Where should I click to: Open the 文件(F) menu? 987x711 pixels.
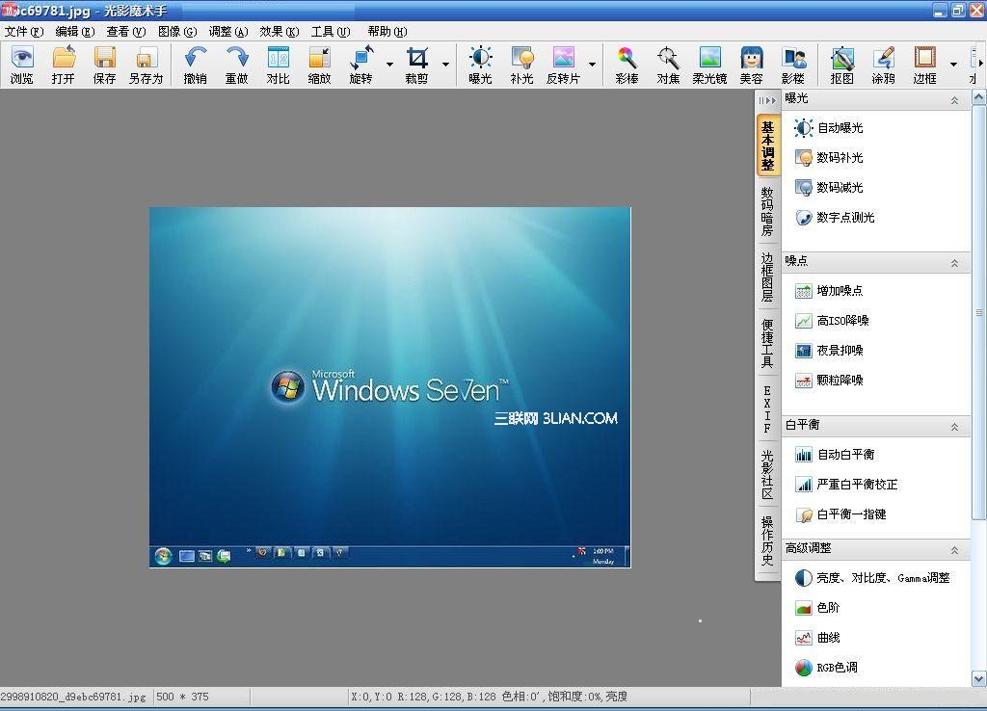24,32
